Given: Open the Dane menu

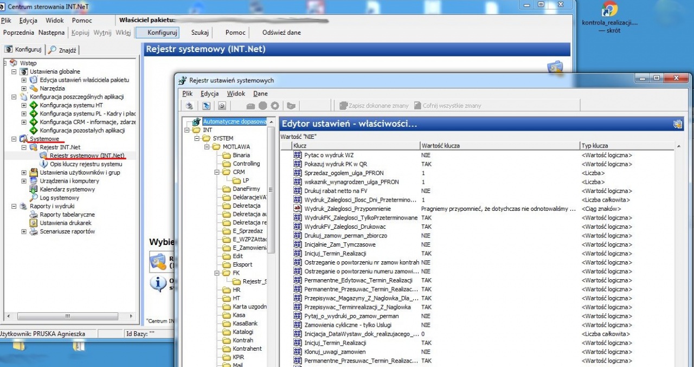Looking at the screenshot, I should (x=260, y=94).
